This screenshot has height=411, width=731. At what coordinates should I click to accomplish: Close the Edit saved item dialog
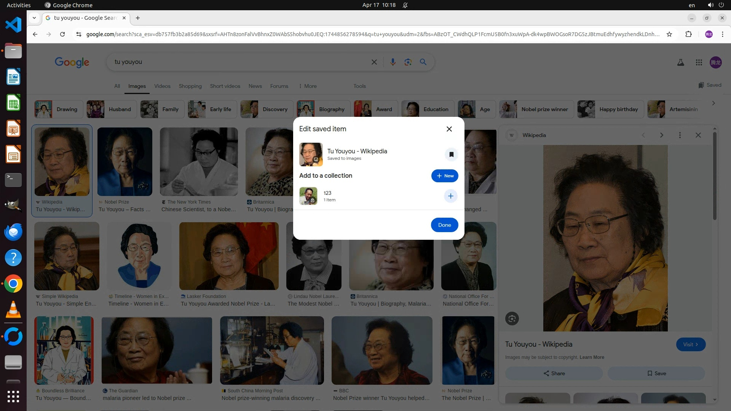pyautogui.click(x=449, y=129)
